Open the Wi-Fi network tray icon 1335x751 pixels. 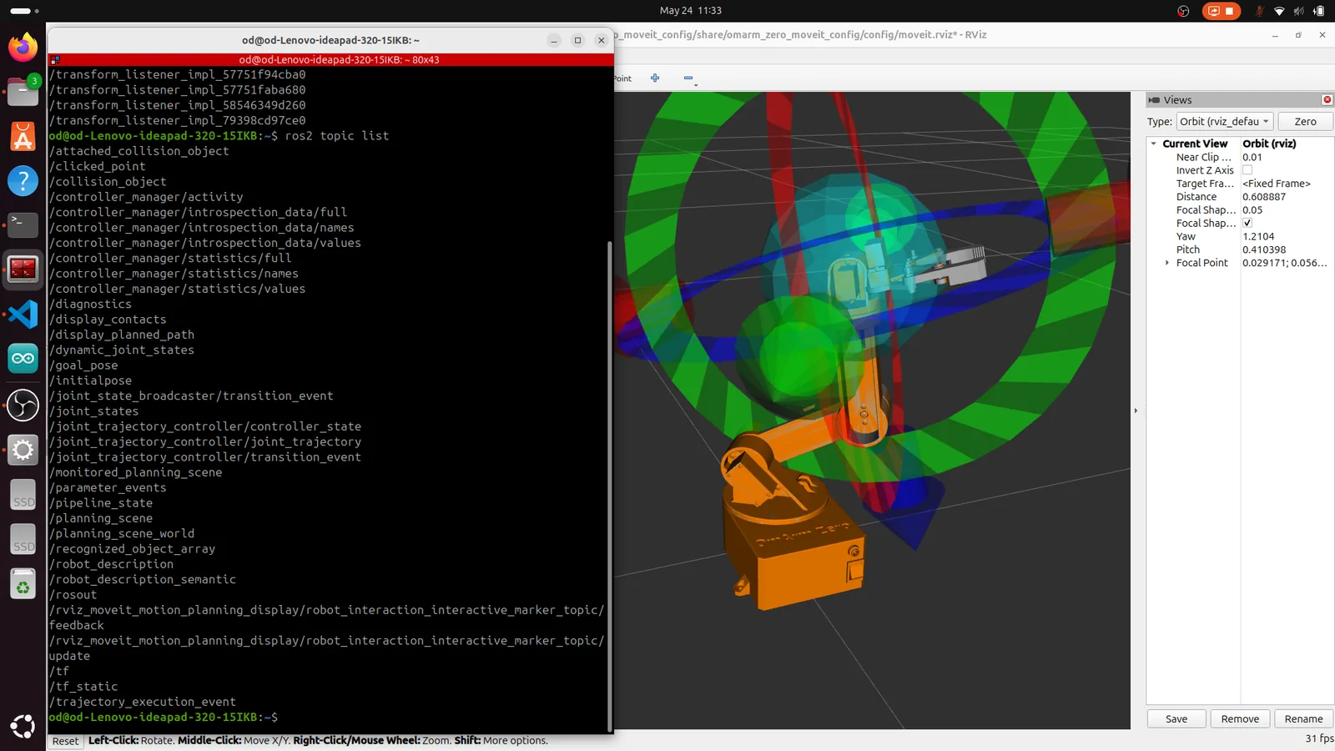coord(1279,11)
